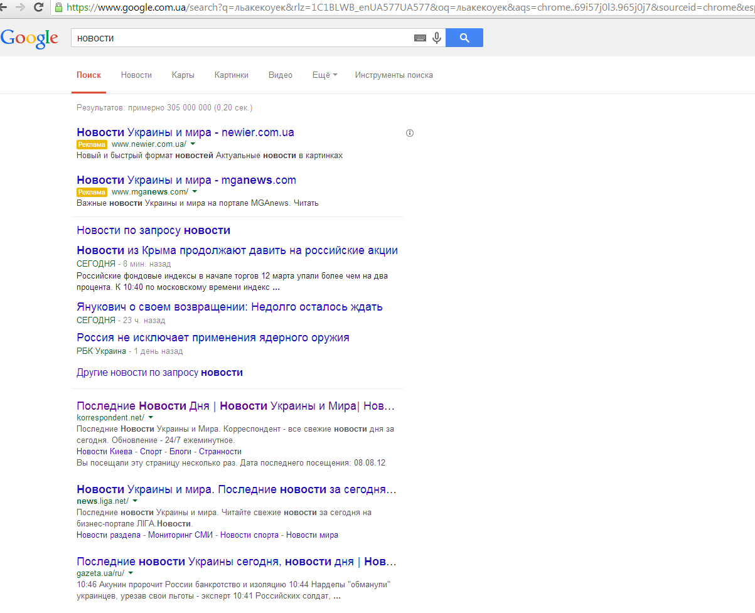
Task: Open the Новости мира sitelink
Action: (x=312, y=535)
